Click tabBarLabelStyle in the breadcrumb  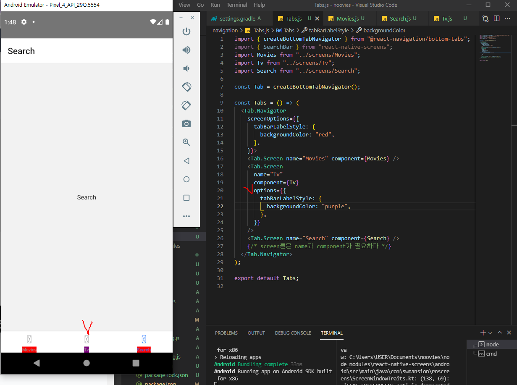coord(329,30)
